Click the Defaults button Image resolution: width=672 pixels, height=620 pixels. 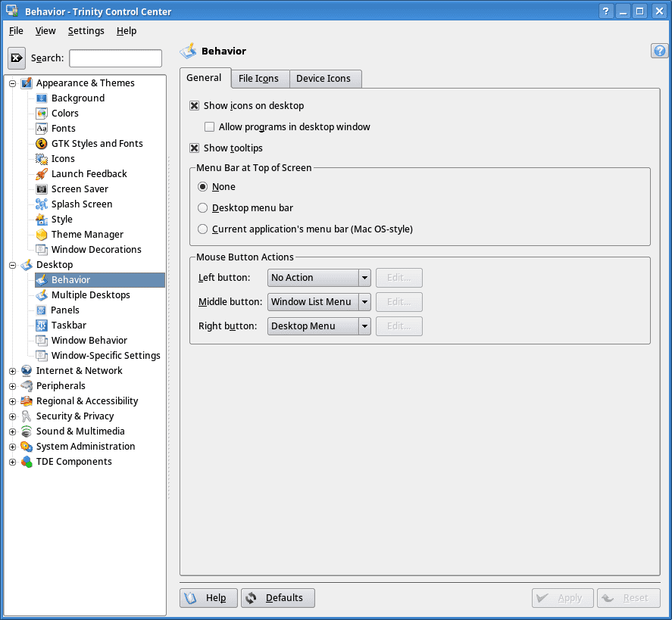(278, 598)
